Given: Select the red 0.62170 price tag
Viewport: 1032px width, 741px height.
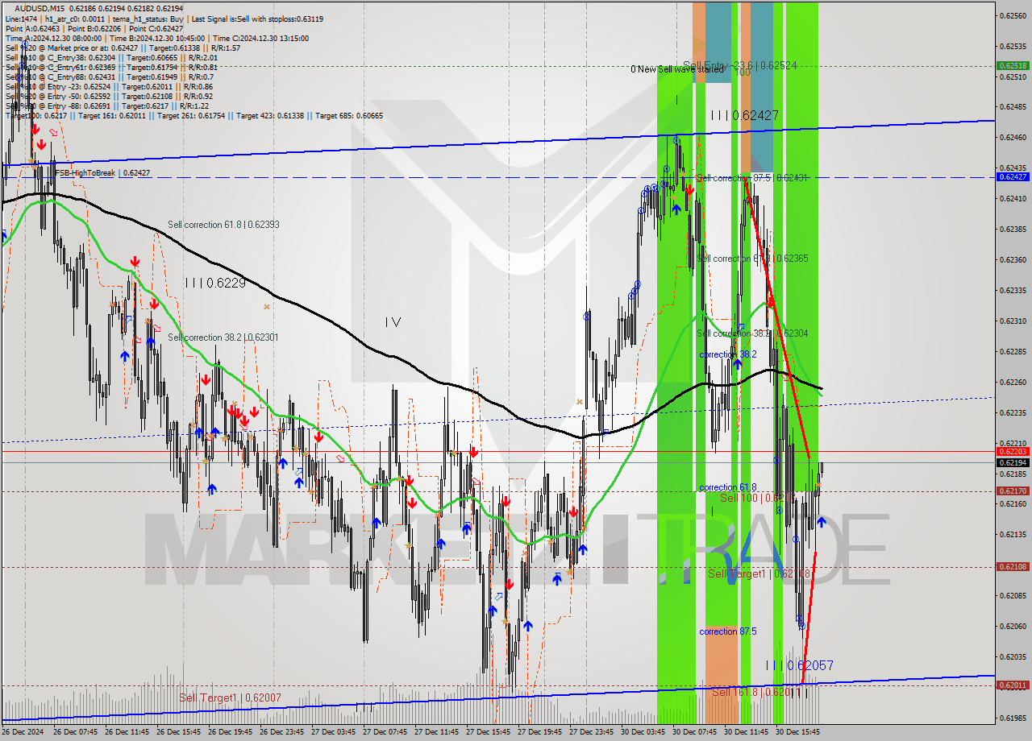Looking at the screenshot, I should coord(1013,491).
